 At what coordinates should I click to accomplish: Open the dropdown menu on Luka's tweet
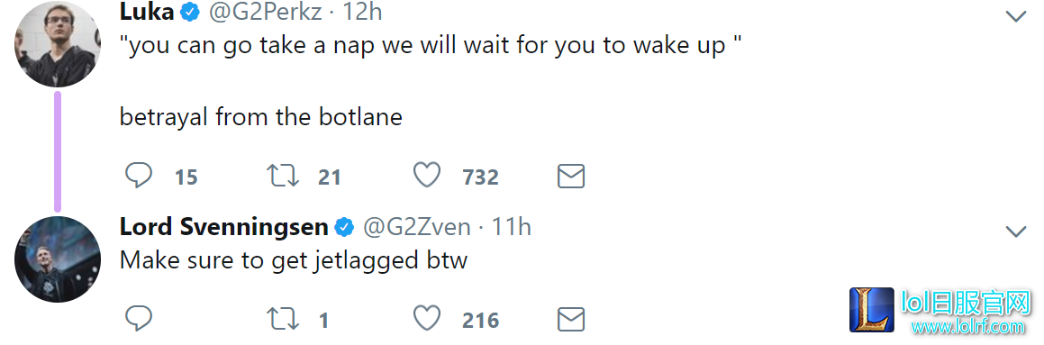click(1015, 16)
